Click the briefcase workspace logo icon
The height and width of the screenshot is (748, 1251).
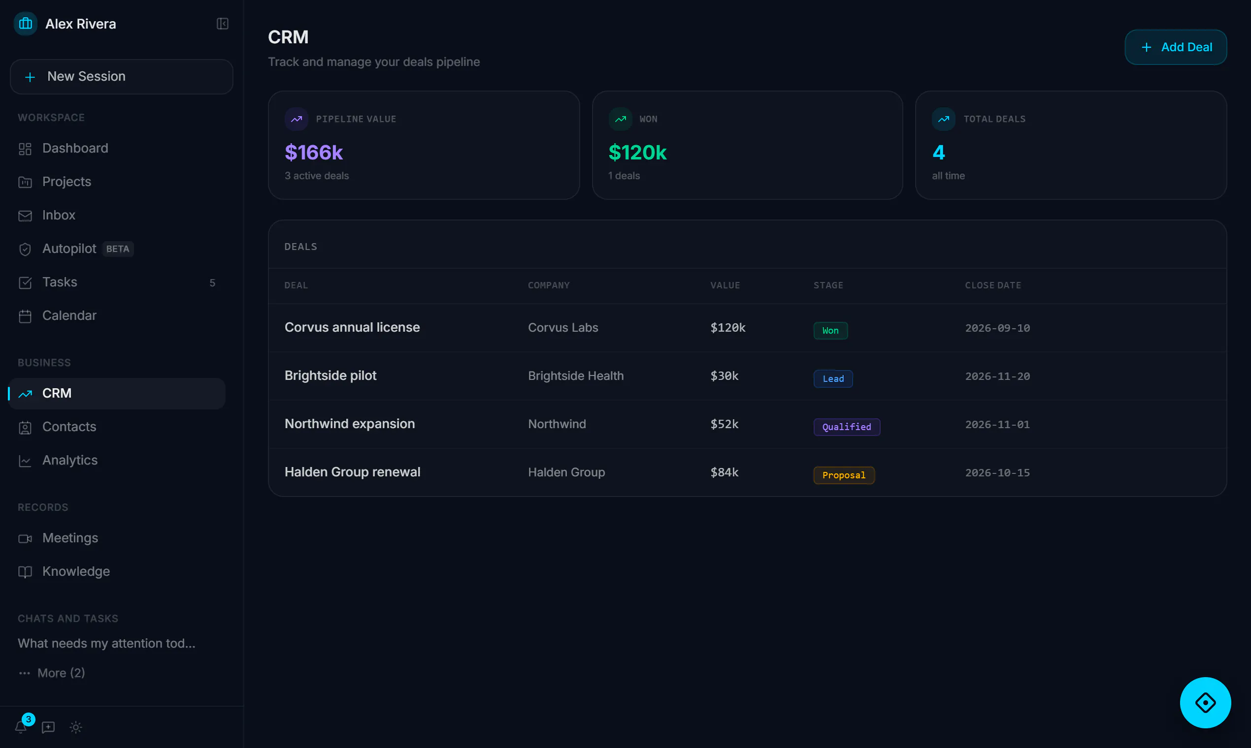[x=25, y=24]
